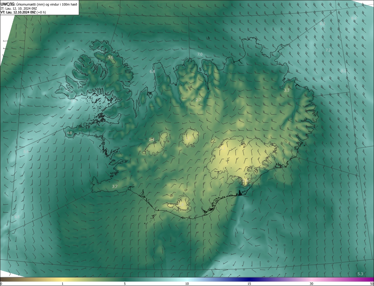This screenshot has width=374, height=286.
Task: Click the 8.5 value in the southwest sea
Action: pos(17,217)
